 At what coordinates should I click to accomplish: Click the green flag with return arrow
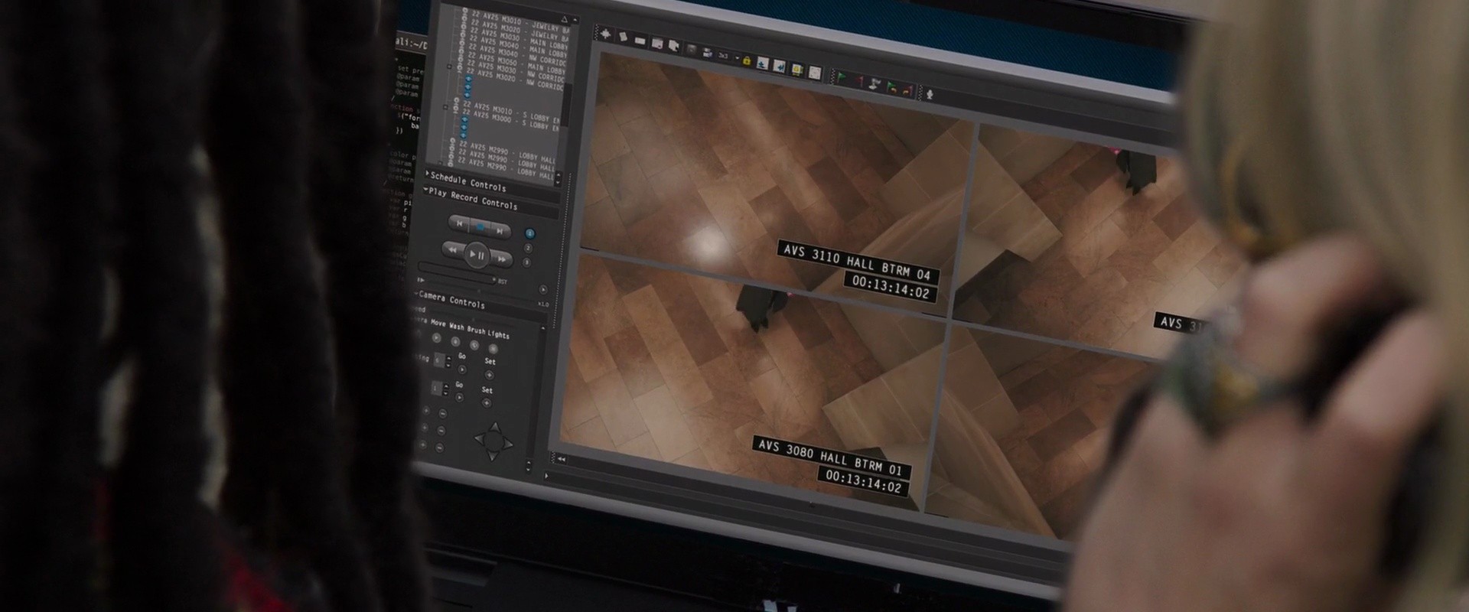[x=892, y=86]
